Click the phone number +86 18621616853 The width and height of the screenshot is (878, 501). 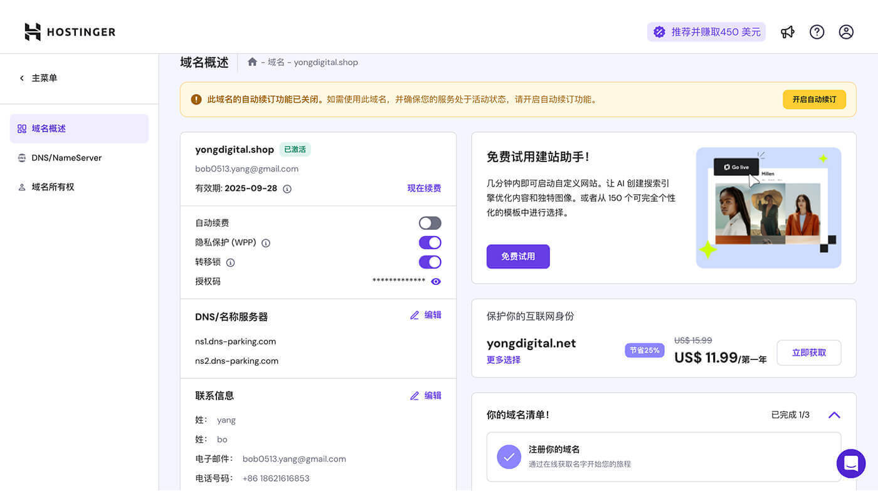(x=276, y=478)
